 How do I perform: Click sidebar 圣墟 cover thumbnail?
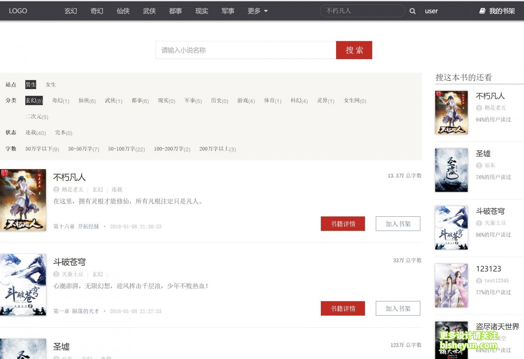451,170
